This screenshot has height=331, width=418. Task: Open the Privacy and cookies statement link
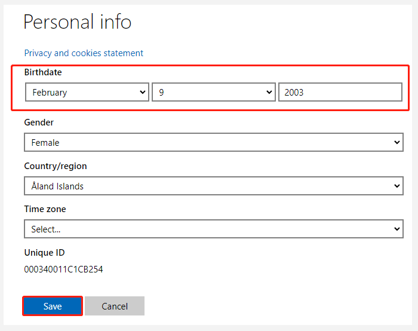coord(84,53)
